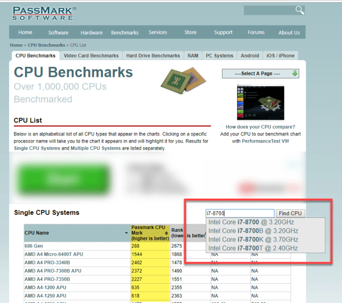Click rank value 1551
342x303 pixels.
(177, 279)
